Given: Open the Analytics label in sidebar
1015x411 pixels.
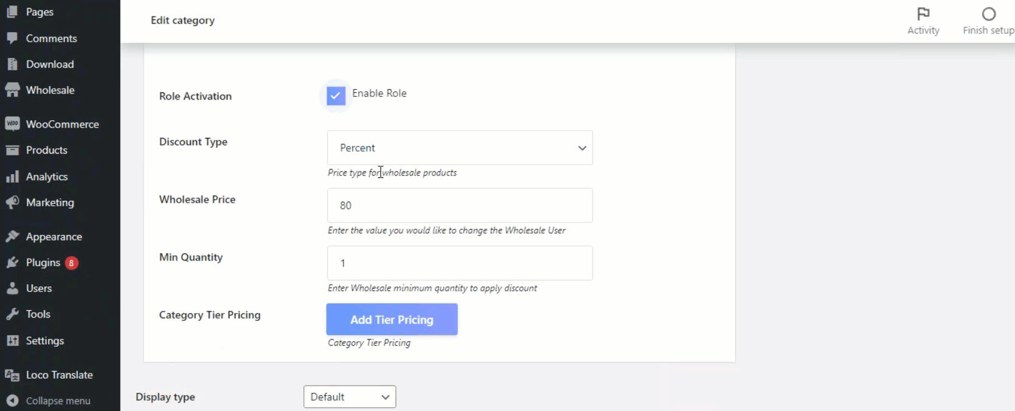Looking at the screenshot, I should (x=47, y=177).
